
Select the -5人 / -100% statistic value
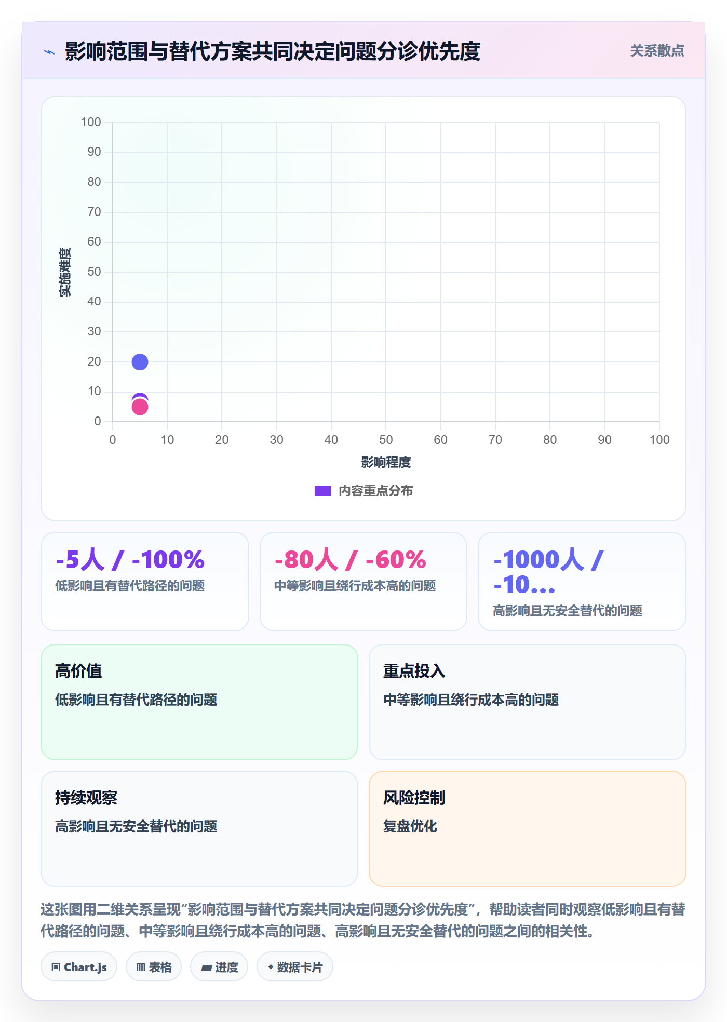tap(130, 560)
